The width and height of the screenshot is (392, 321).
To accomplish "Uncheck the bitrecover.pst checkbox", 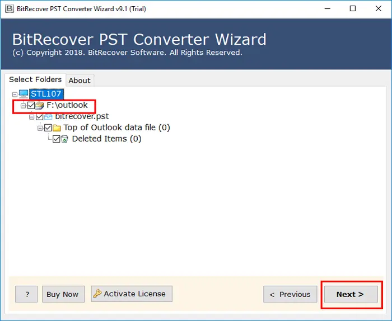I will pyautogui.click(x=40, y=116).
